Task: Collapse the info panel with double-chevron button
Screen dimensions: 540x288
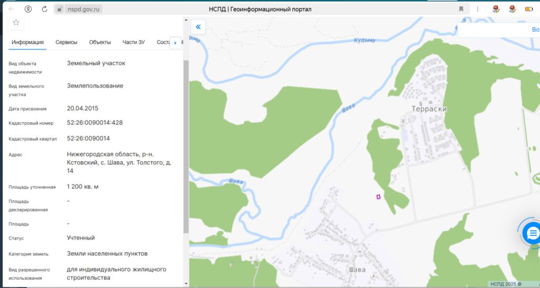Action: coord(198,27)
